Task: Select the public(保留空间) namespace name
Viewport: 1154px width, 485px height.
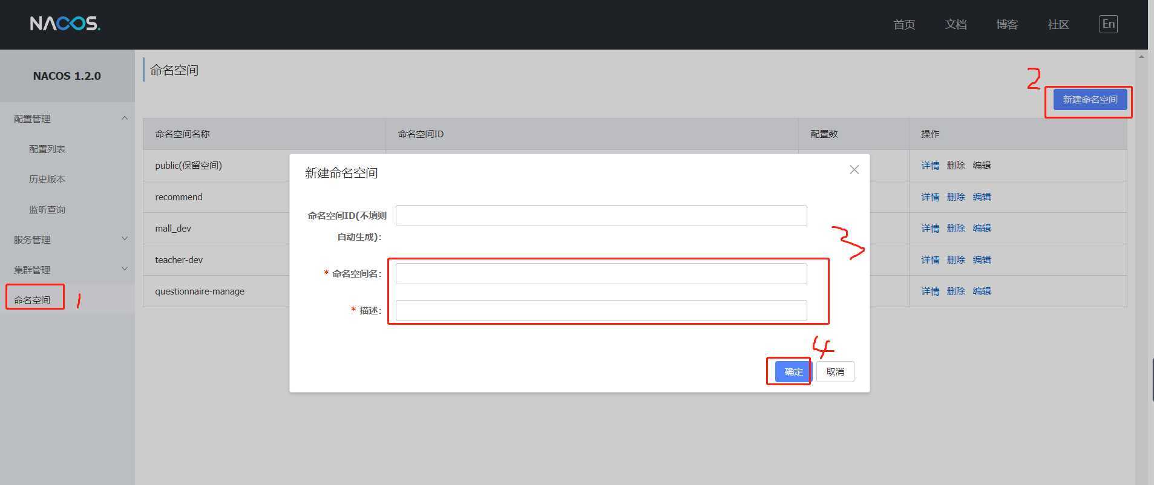Action: pyautogui.click(x=188, y=166)
